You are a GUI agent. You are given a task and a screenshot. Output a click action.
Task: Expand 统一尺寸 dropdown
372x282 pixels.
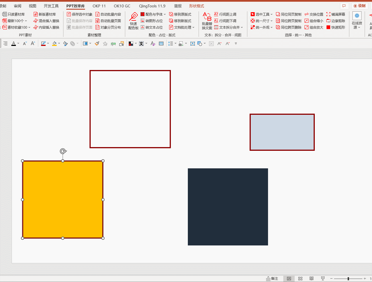[x=271, y=21]
